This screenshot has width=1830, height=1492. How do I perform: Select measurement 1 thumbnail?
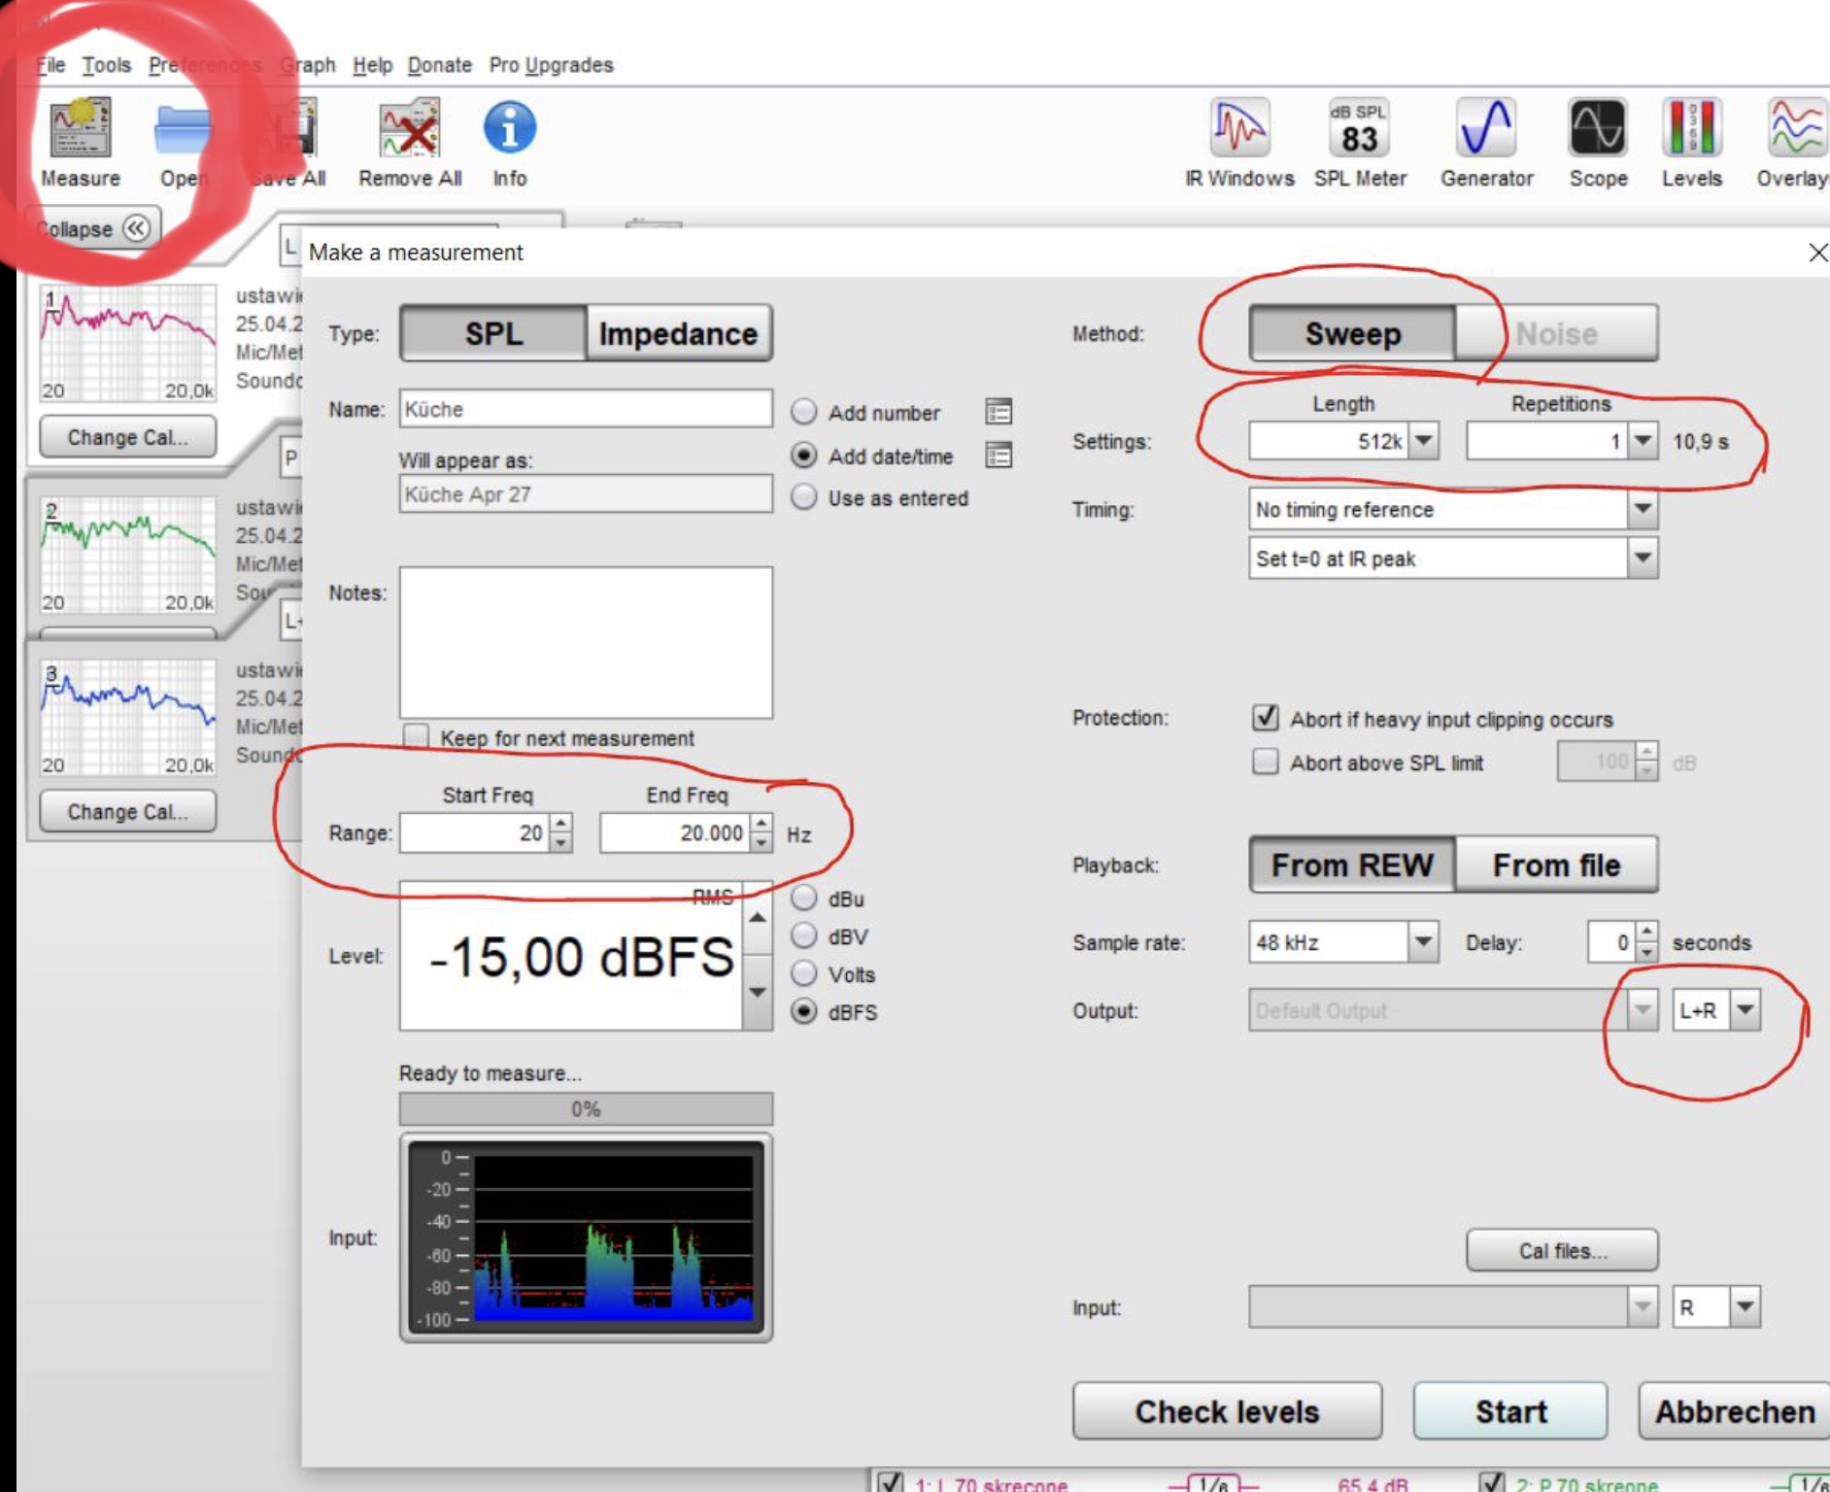pos(128,343)
